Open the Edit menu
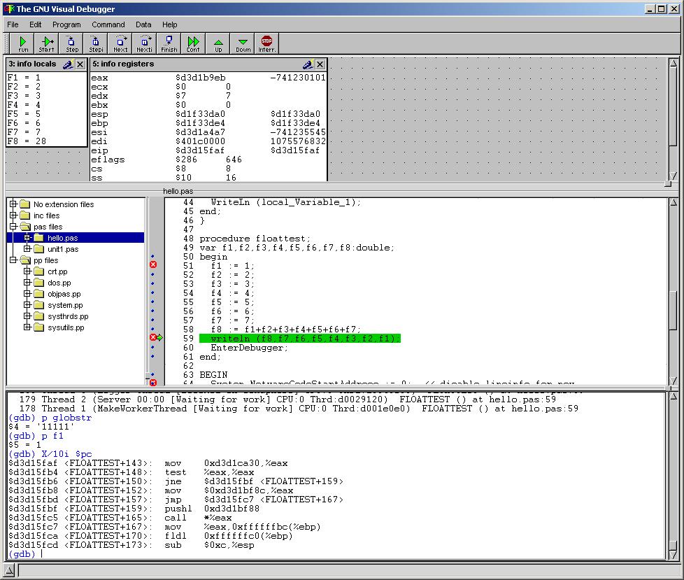 [36, 24]
